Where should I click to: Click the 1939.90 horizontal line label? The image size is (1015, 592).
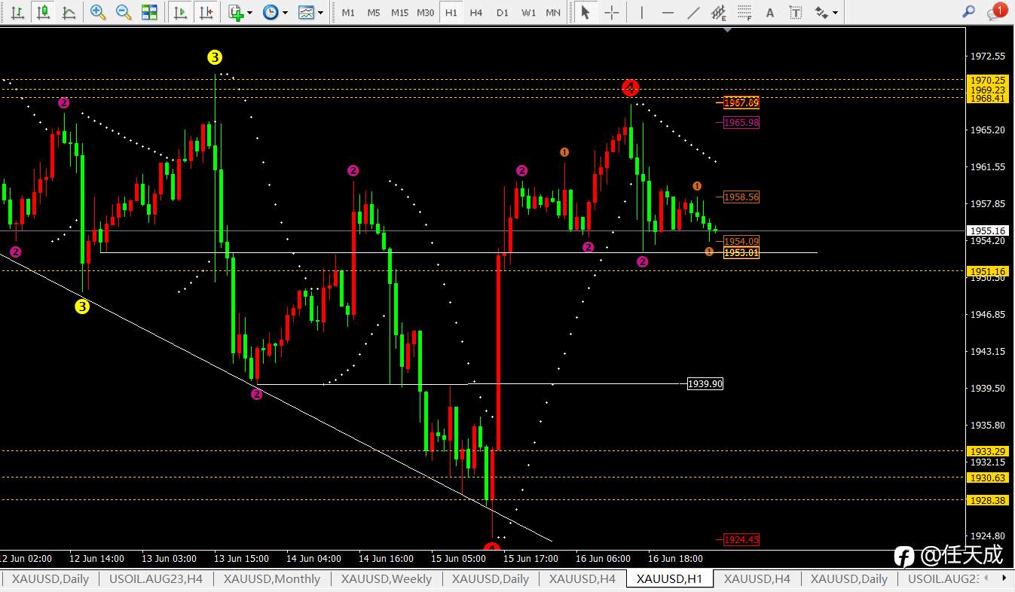coord(705,384)
